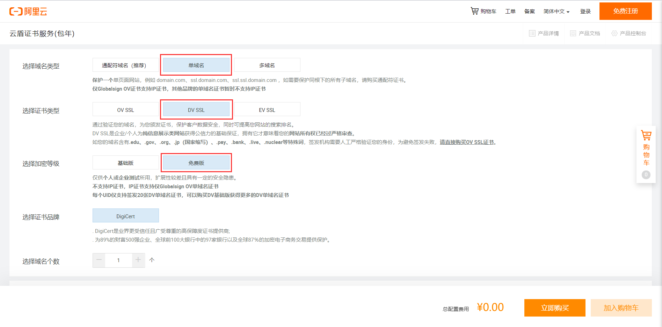Image resolution: width=662 pixels, height=327 pixels.
Task: Click the 选择域名个数 label
Action: (x=41, y=261)
